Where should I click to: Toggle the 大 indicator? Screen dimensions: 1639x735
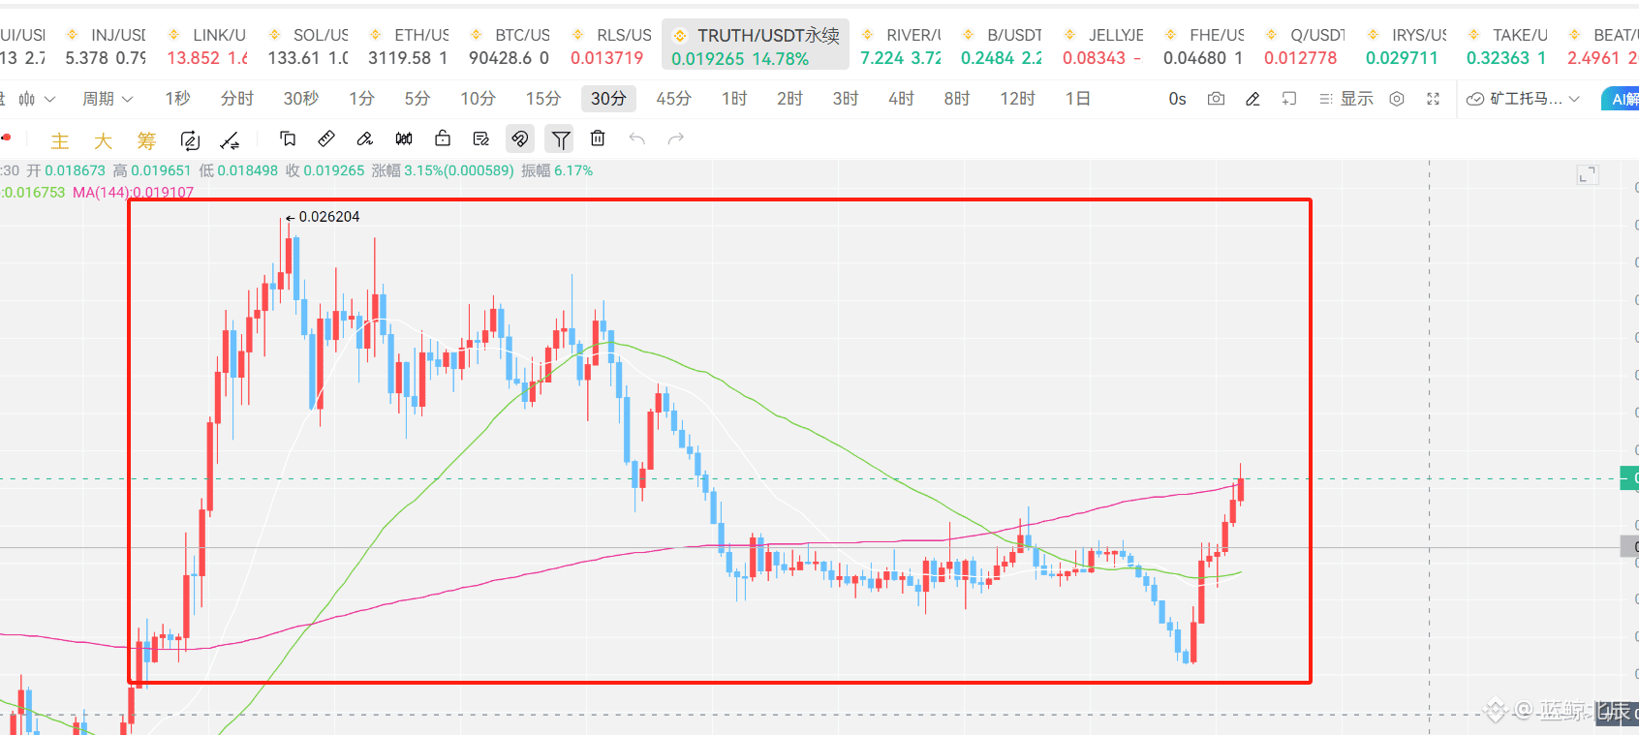103,141
